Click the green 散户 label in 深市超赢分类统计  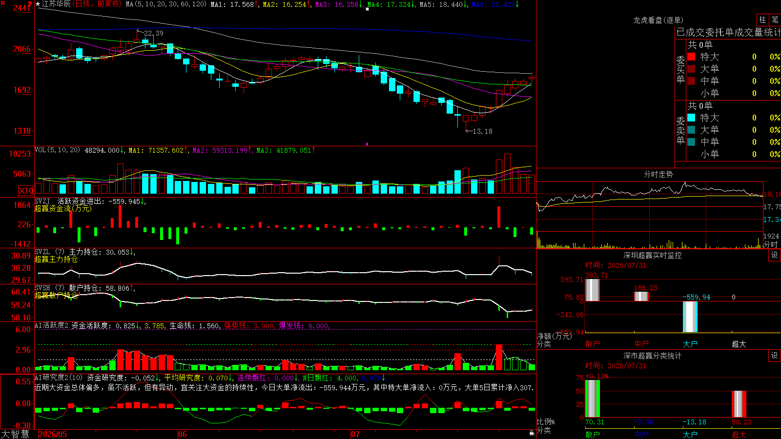593,434
